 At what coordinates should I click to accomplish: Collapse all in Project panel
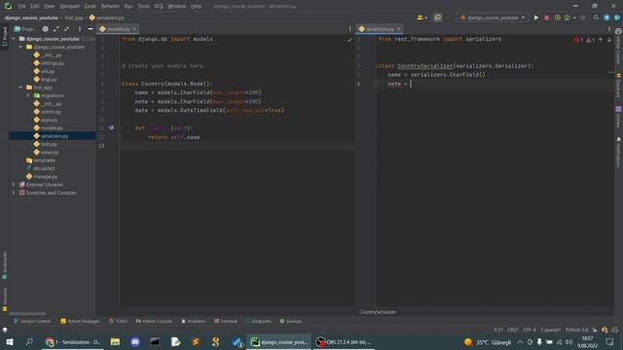tap(66, 29)
